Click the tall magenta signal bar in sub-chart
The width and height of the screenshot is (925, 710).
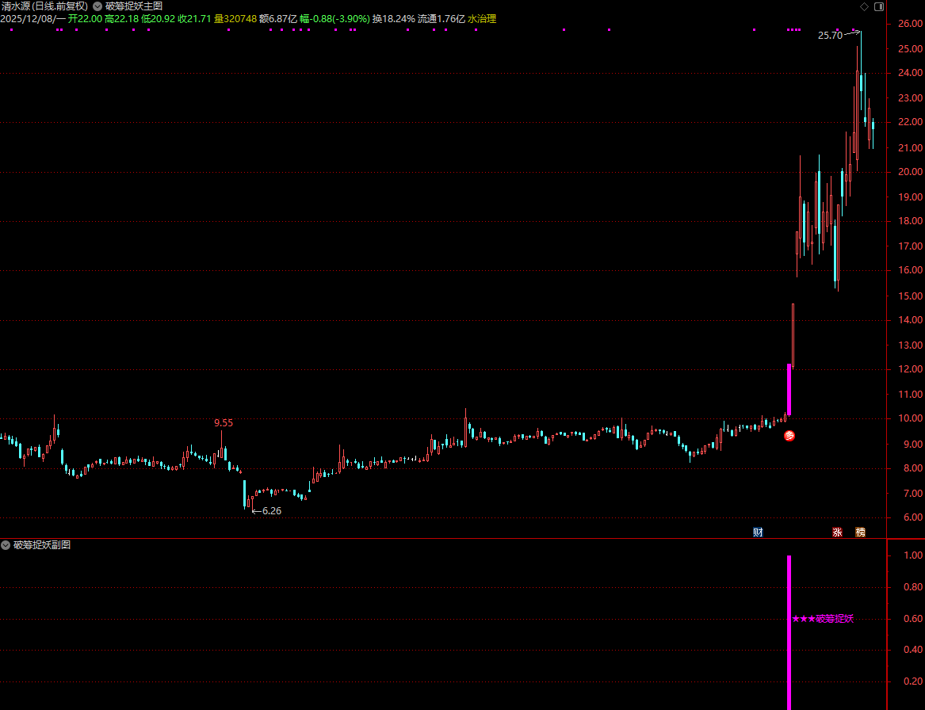(789, 634)
